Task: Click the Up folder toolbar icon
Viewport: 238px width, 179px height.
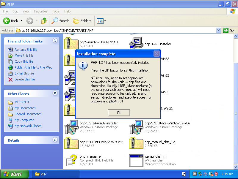Action: 44,21
